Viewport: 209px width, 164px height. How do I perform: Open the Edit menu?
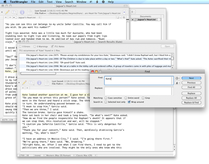(x=41, y=2)
